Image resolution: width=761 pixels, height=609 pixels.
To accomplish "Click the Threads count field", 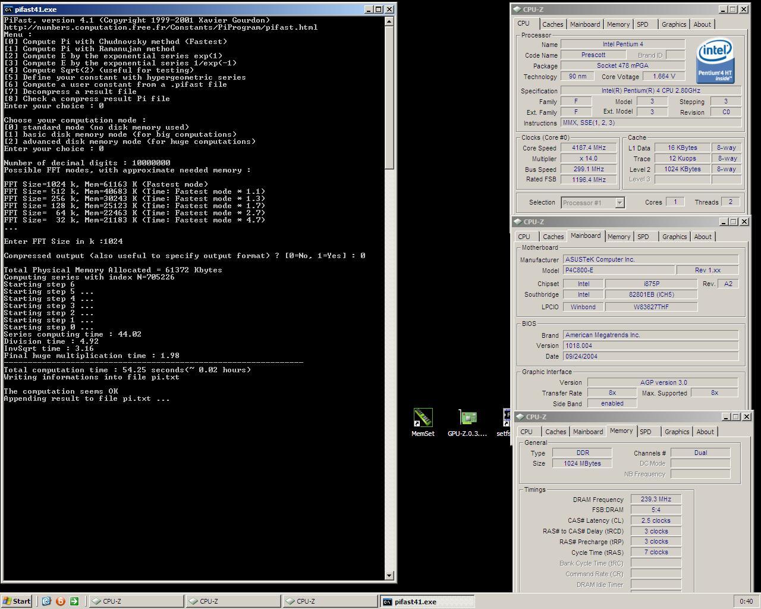I will point(731,202).
